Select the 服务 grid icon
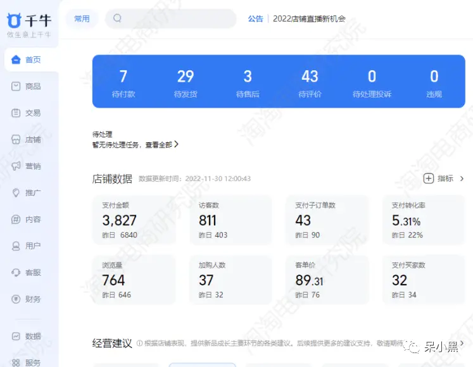473x367 pixels. pos(16,363)
